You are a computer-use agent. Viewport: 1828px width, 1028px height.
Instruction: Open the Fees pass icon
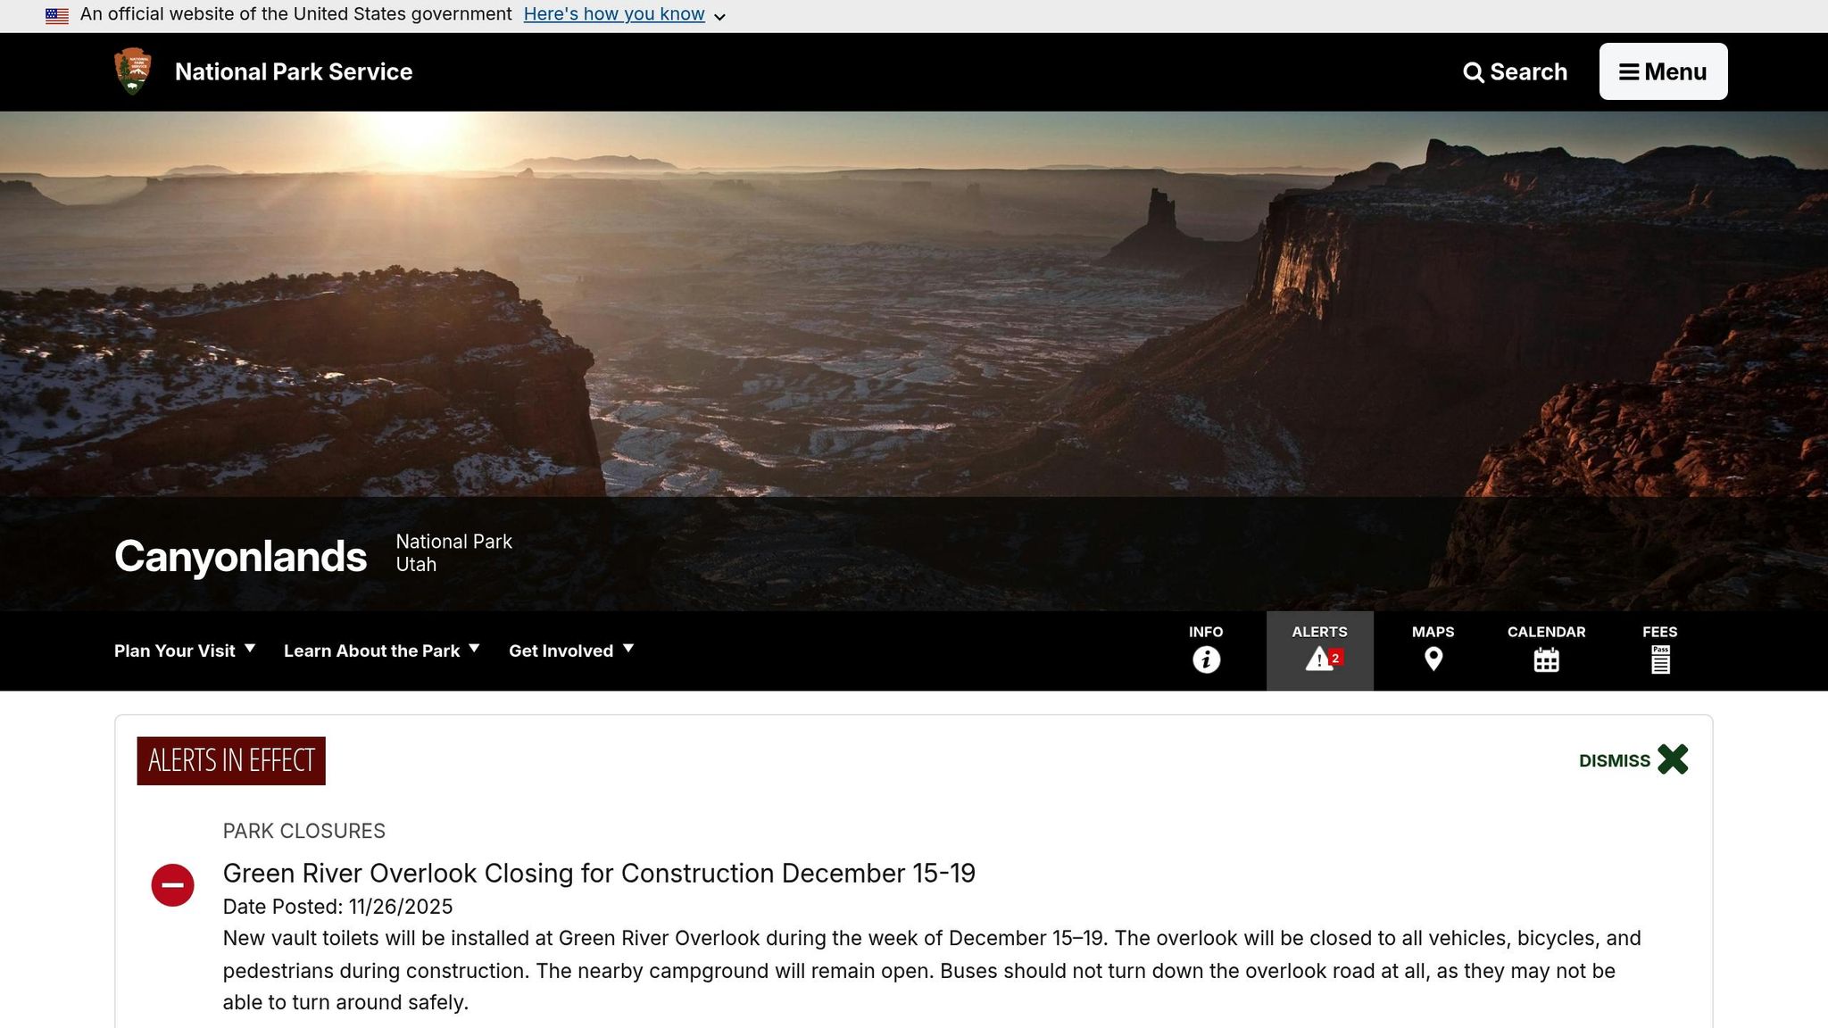[1659, 659]
